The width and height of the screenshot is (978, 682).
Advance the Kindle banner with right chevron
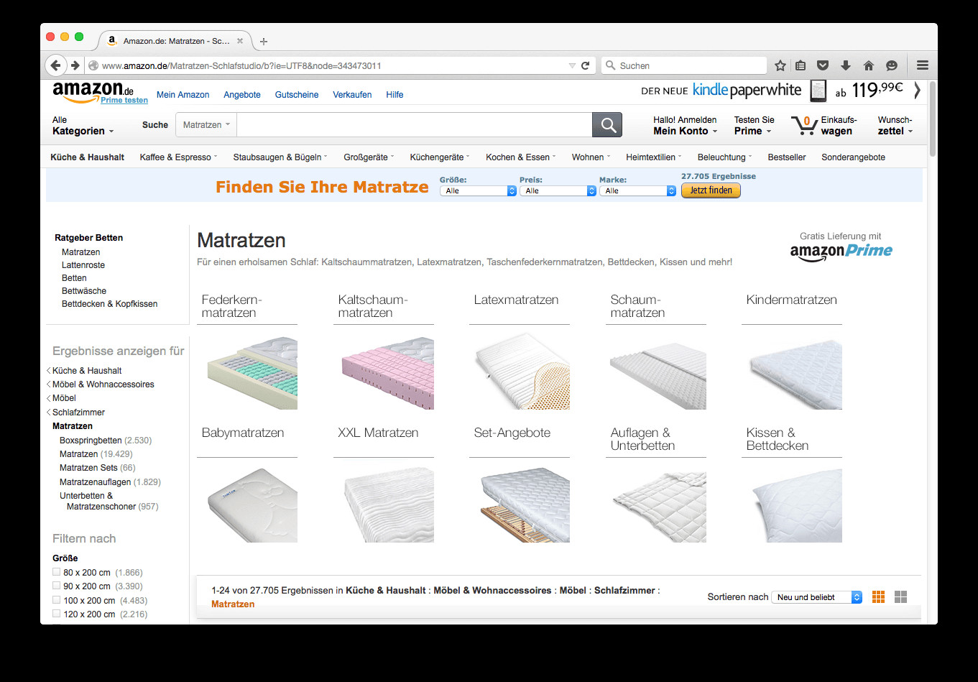[x=917, y=91]
